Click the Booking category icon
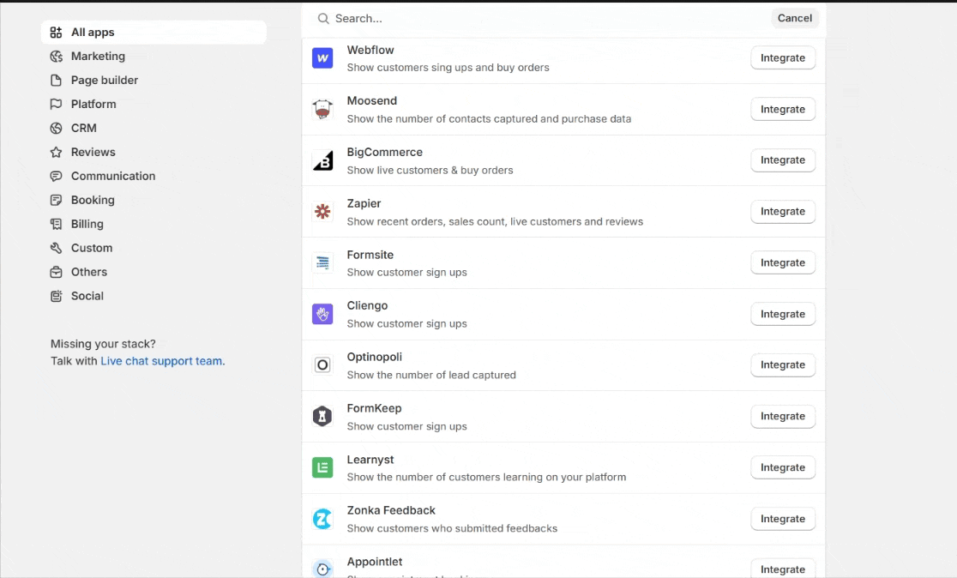 click(56, 200)
